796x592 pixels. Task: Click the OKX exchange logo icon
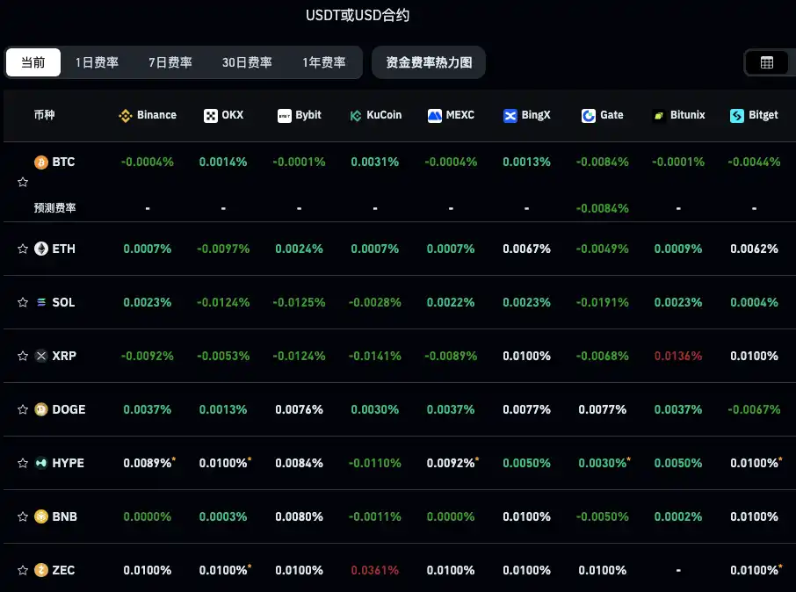click(211, 116)
